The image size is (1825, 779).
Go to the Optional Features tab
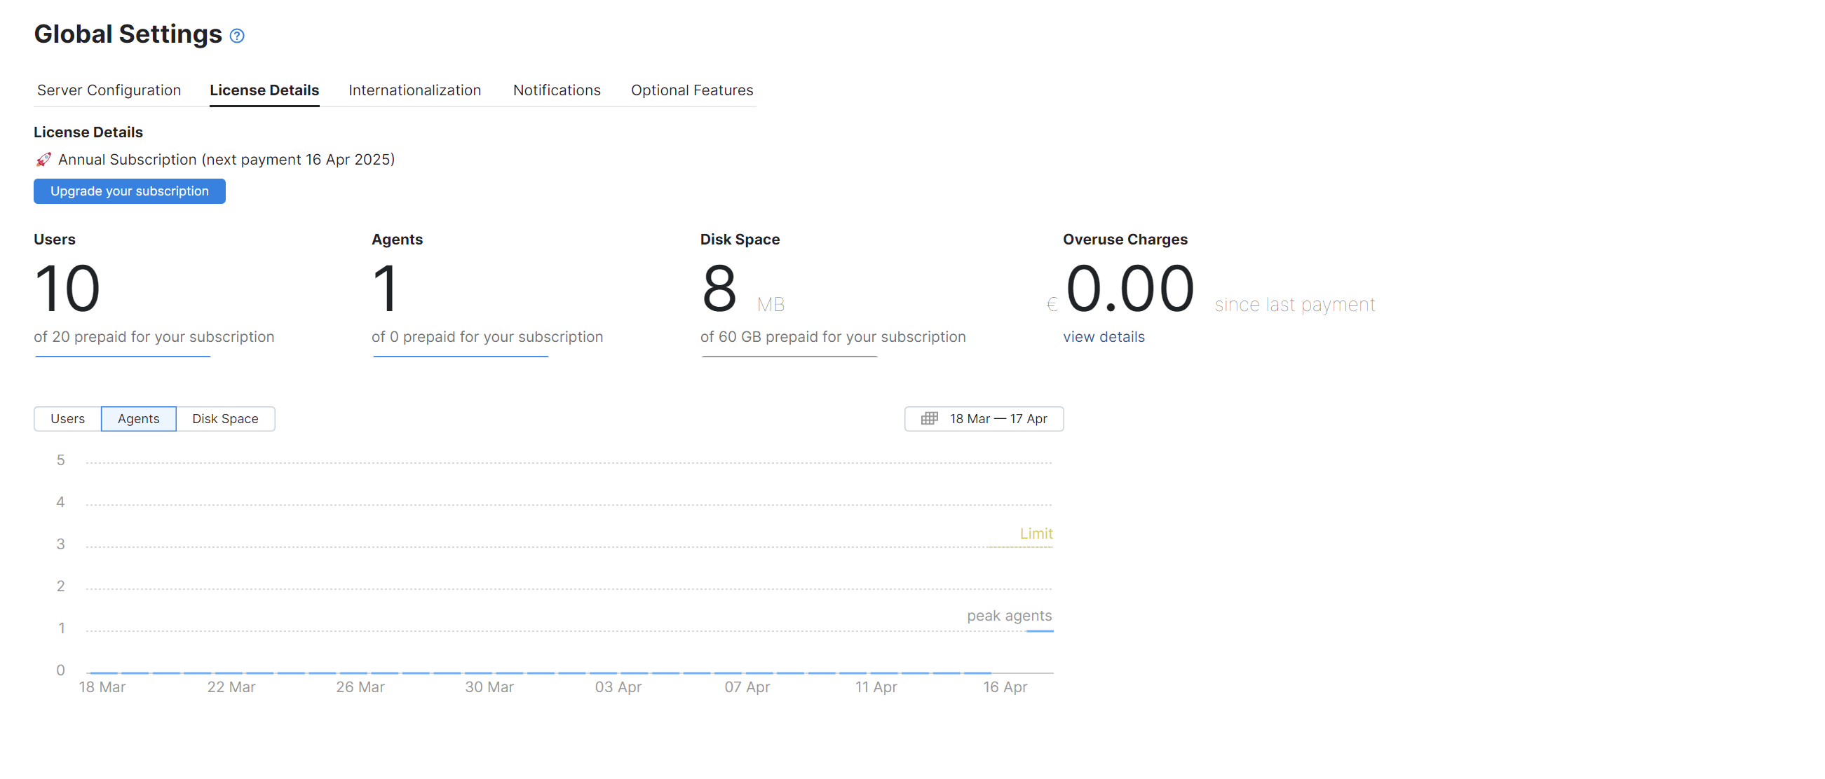coord(691,90)
